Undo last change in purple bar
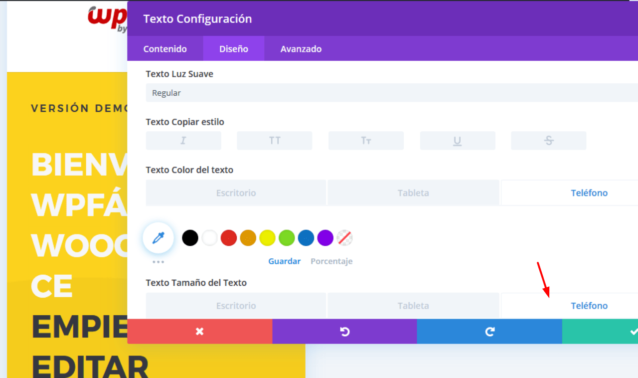 point(345,332)
